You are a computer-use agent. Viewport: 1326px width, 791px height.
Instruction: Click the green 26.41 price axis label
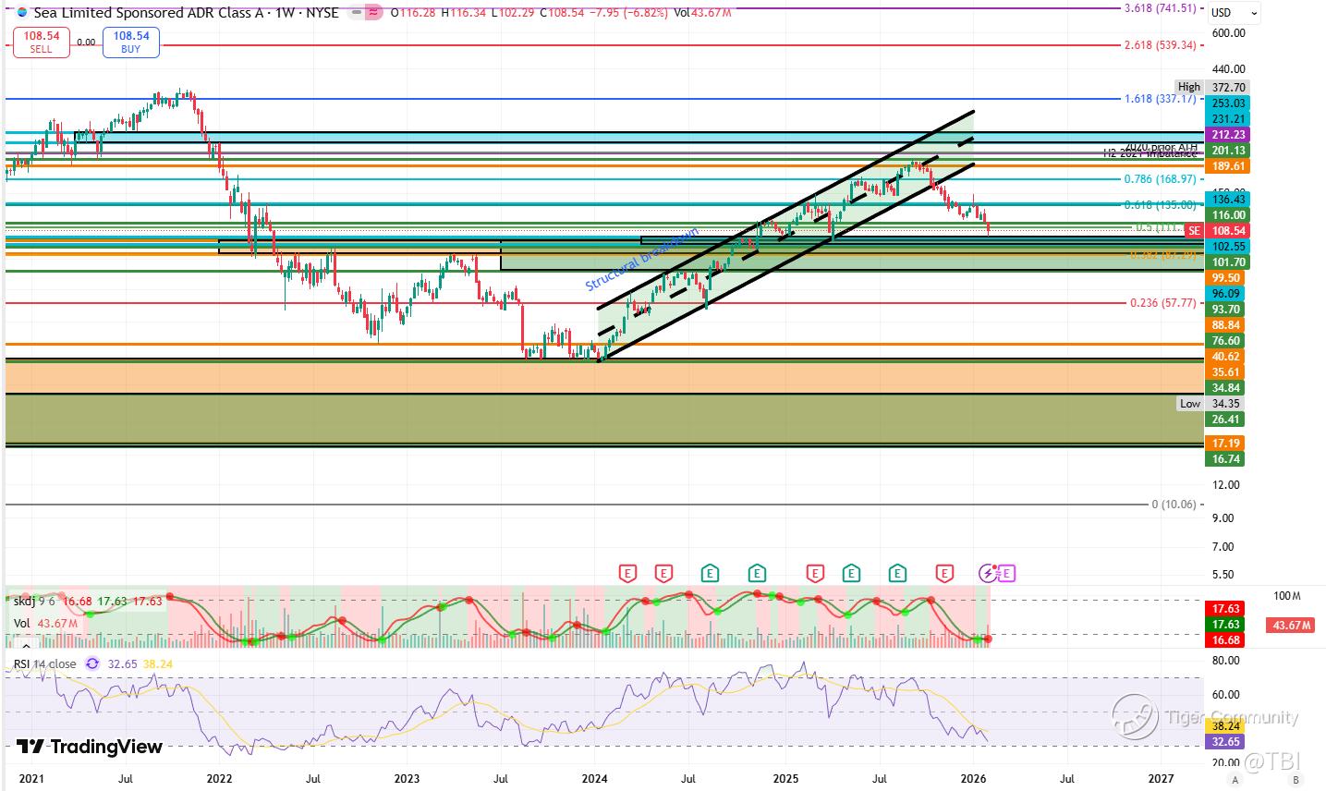tap(1226, 420)
